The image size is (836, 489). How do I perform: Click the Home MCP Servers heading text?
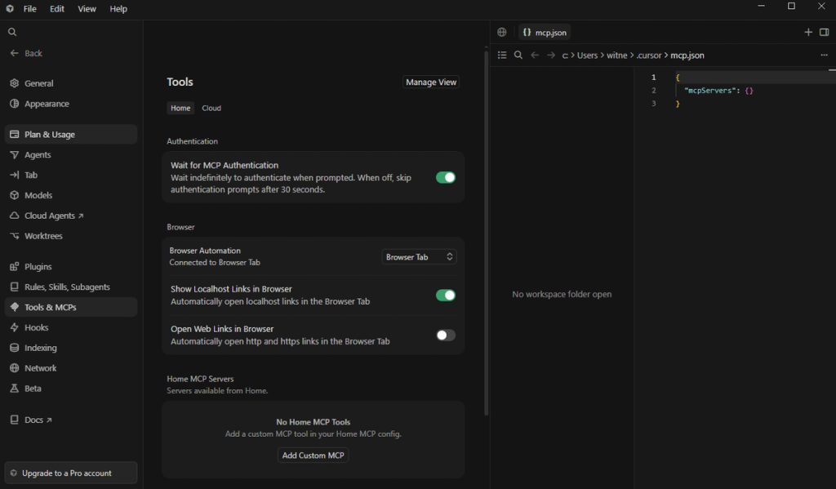(200, 379)
